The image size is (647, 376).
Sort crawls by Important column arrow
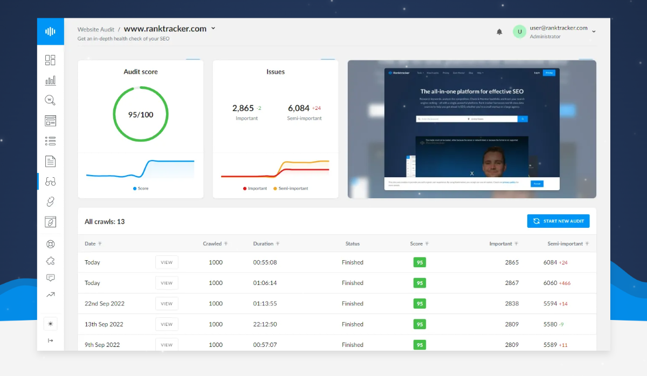click(517, 244)
